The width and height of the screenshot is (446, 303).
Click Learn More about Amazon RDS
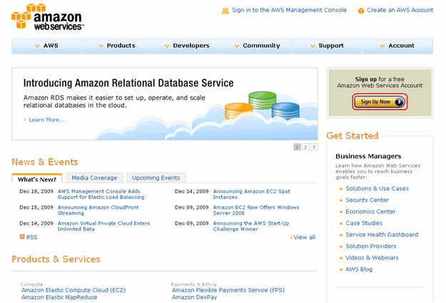click(x=47, y=120)
